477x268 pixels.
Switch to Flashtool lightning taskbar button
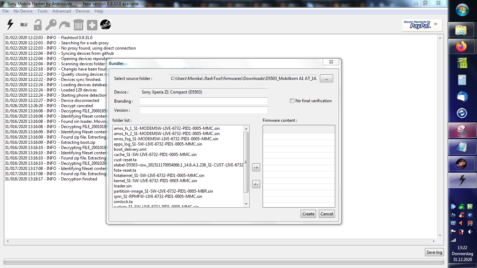(x=462, y=180)
